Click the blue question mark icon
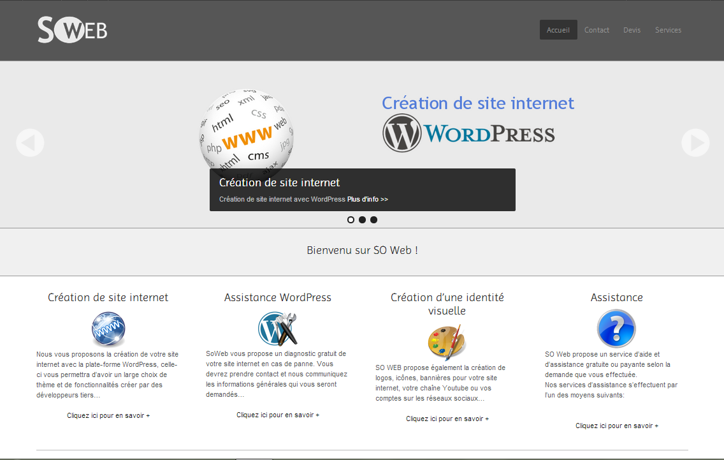The height and width of the screenshot is (460, 724). pos(616,329)
